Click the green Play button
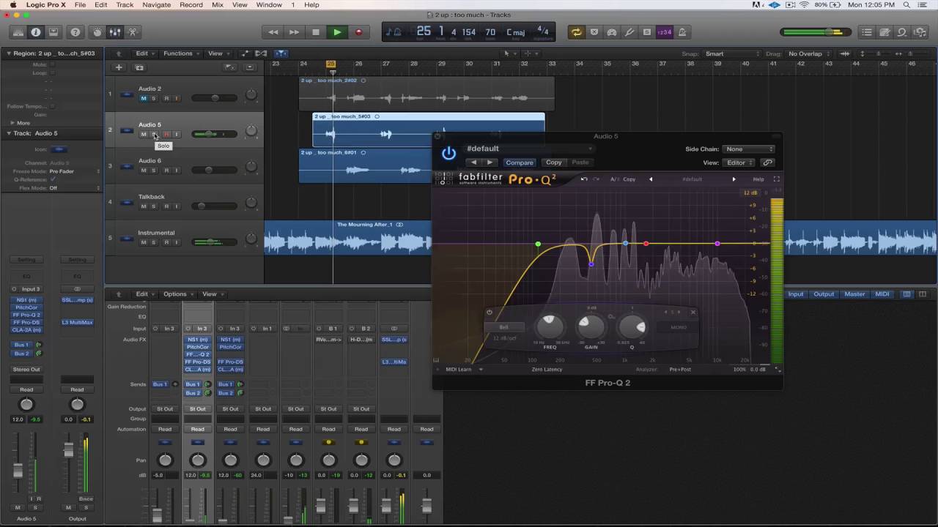938x527 pixels. click(x=337, y=32)
